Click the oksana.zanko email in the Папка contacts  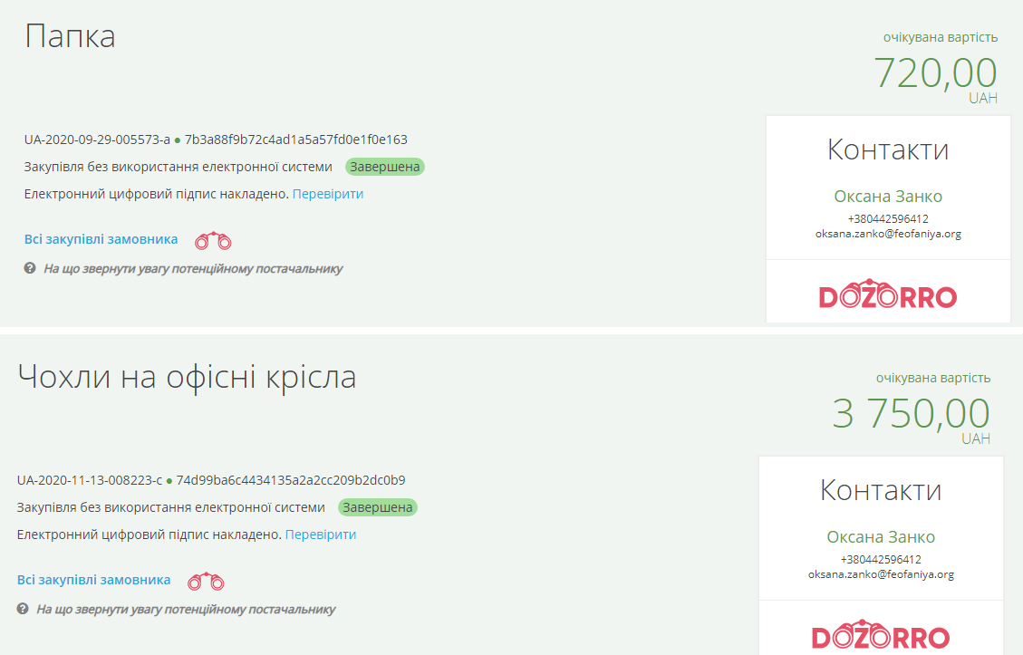(x=888, y=234)
